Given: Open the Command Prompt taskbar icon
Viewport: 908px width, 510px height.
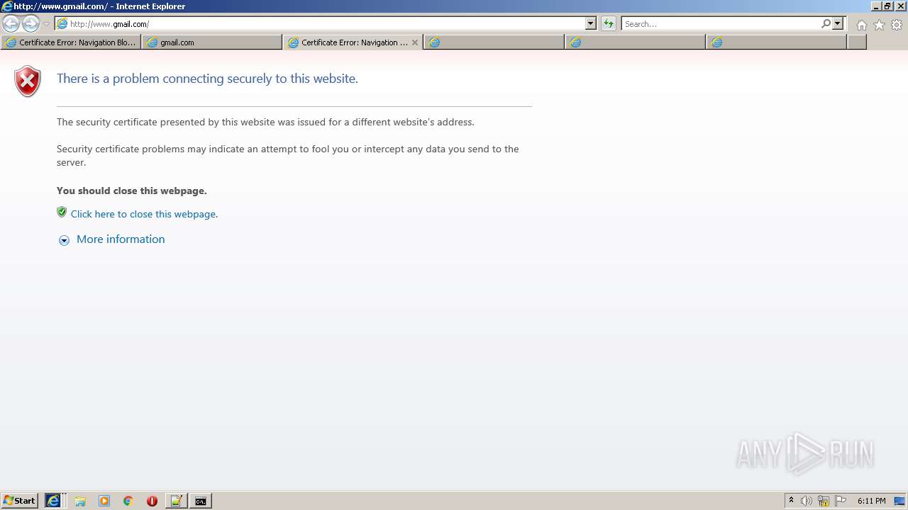Looking at the screenshot, I should [x=201, y=501].
